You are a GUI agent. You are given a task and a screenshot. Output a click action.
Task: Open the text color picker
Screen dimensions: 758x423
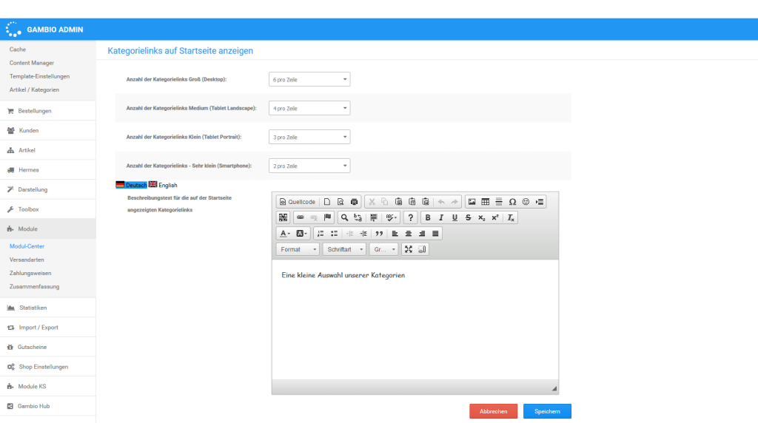(x=284, y=234)
